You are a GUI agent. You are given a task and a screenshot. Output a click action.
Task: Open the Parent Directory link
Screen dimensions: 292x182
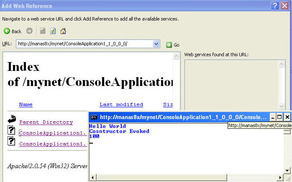tap(46, 122)
